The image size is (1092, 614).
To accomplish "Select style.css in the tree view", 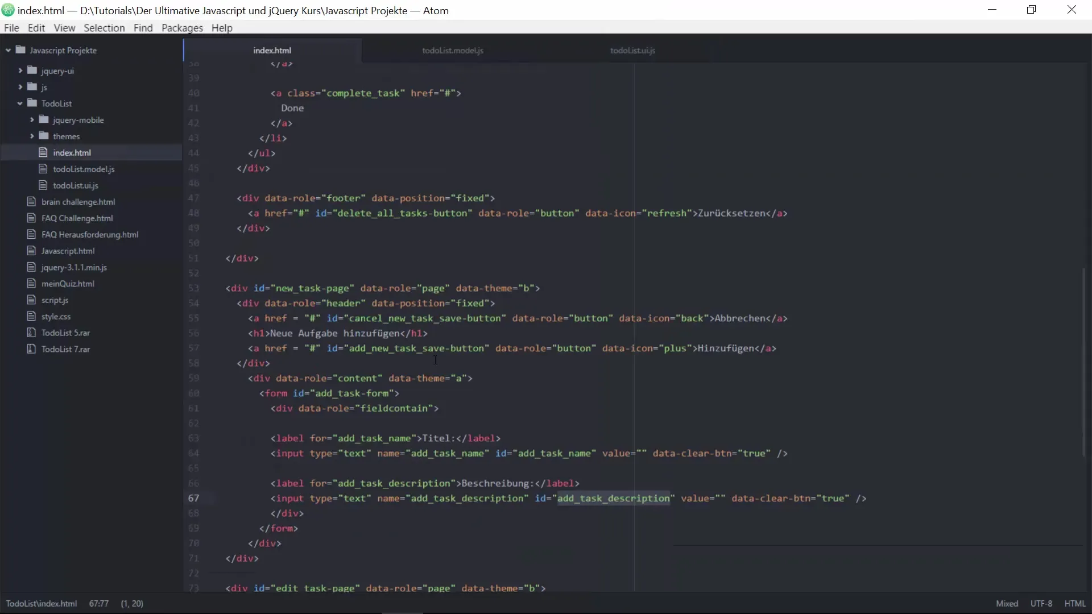I will tap(56, 317).
